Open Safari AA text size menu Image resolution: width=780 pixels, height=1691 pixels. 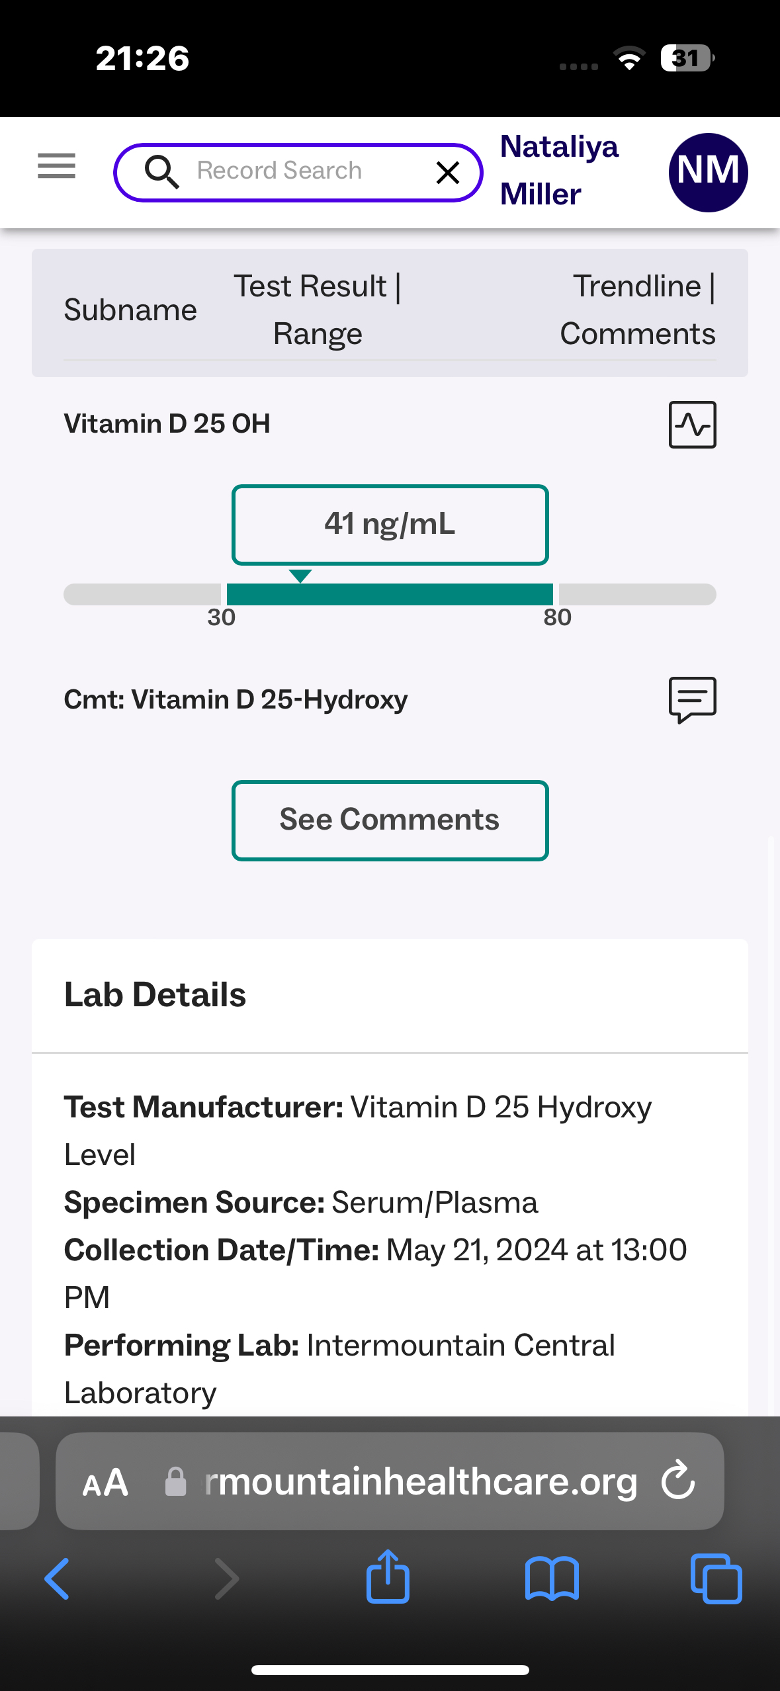pyautogui.click(x=105, y=1482)
